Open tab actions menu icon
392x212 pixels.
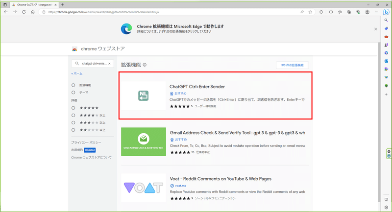coord(5,5)
